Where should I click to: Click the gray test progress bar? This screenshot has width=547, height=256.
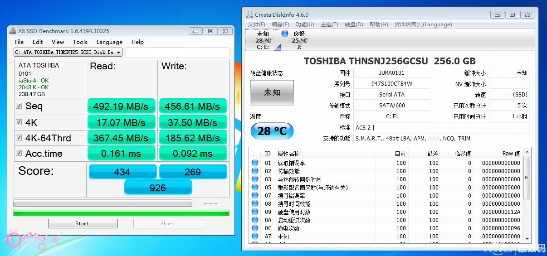pyautogui.click(x=103, y=203)
